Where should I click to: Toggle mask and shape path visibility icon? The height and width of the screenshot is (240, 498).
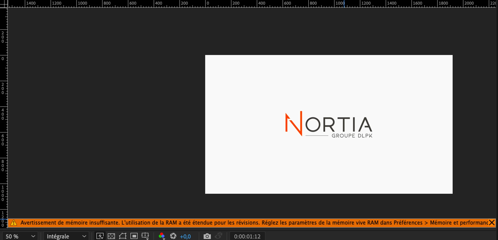click(x=123, y=236)
